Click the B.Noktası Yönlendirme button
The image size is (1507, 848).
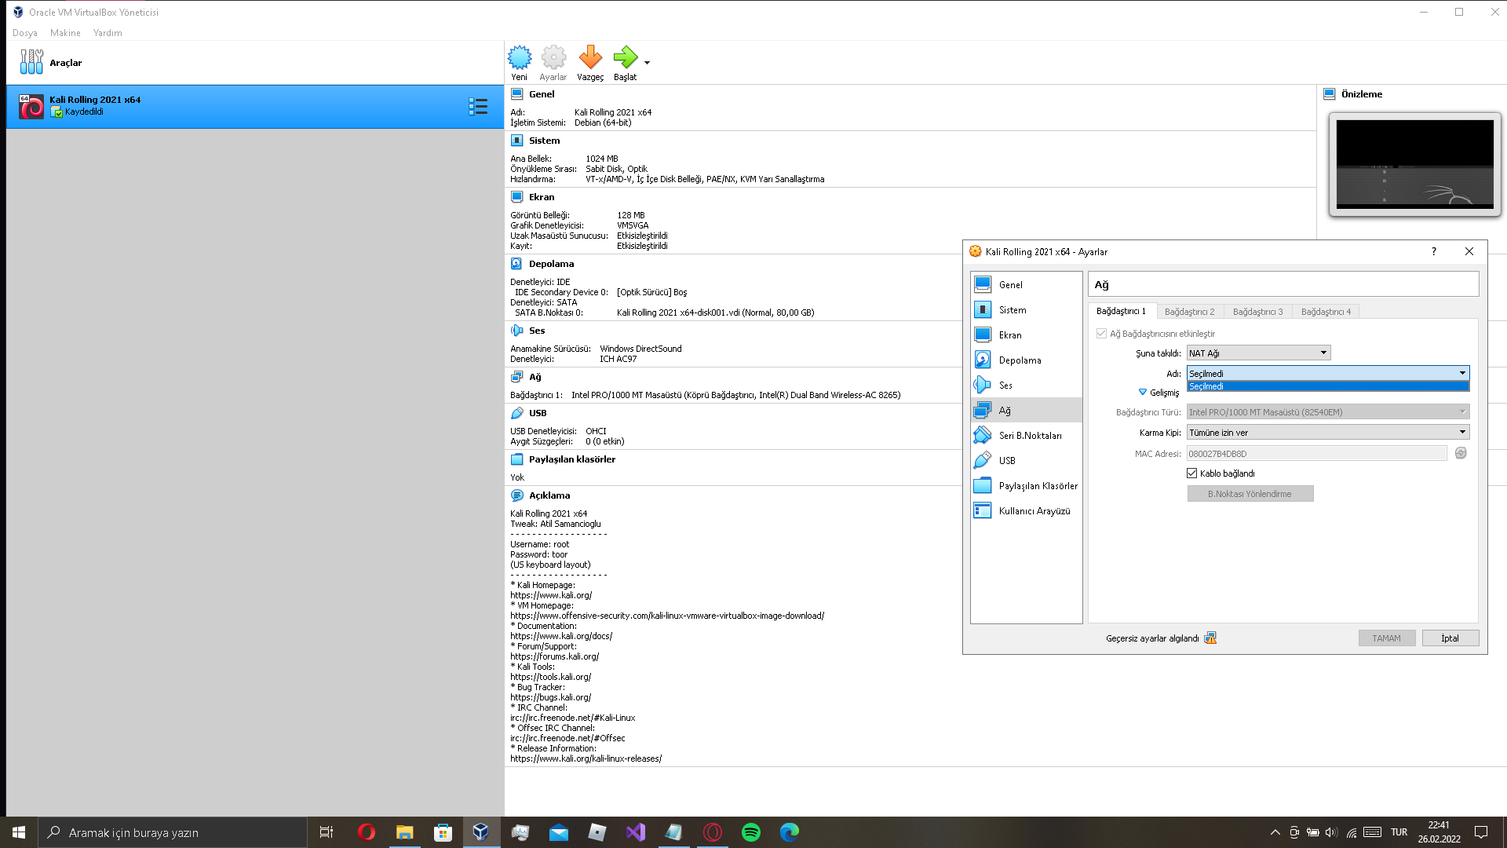(1250, 493)
